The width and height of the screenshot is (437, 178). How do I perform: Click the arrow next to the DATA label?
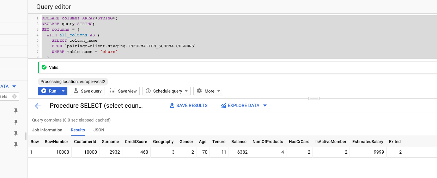(14, 87)
